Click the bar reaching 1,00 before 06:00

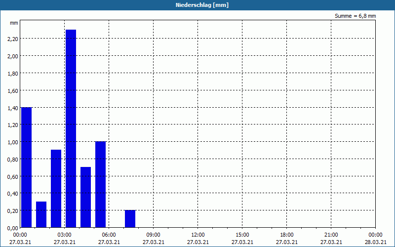point(101,184)
